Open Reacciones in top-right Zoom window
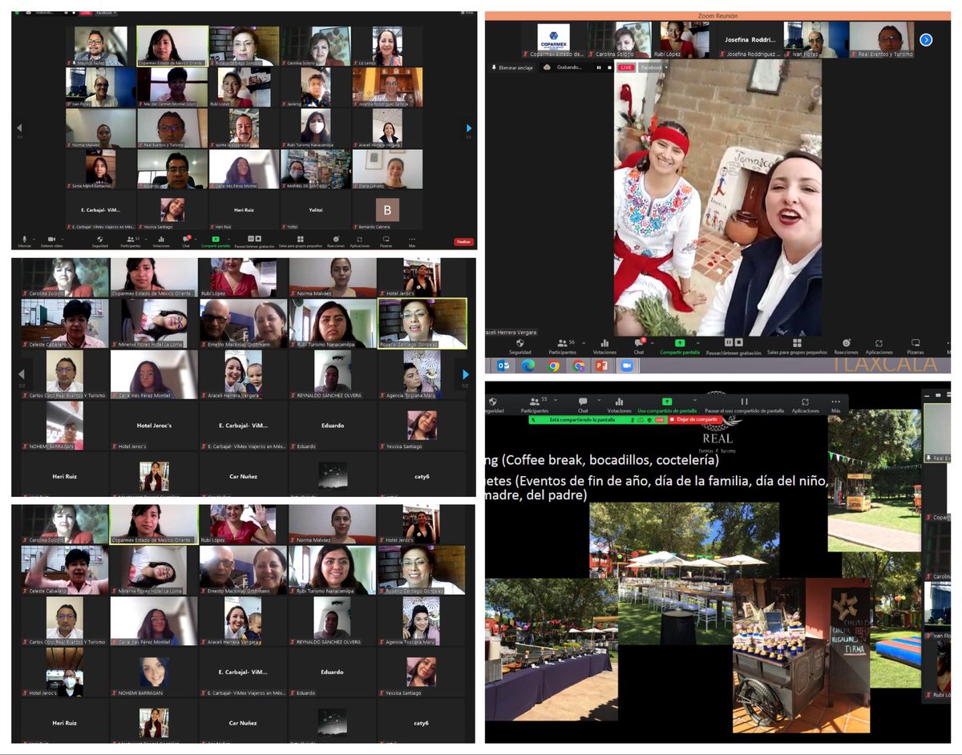The image size is (962, 755). pyautogui.click(x=846, y=346)
